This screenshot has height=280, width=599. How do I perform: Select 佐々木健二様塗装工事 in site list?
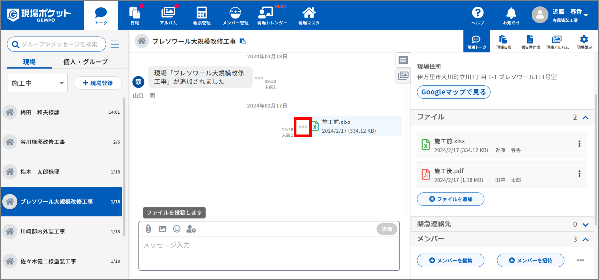(62, 261)
